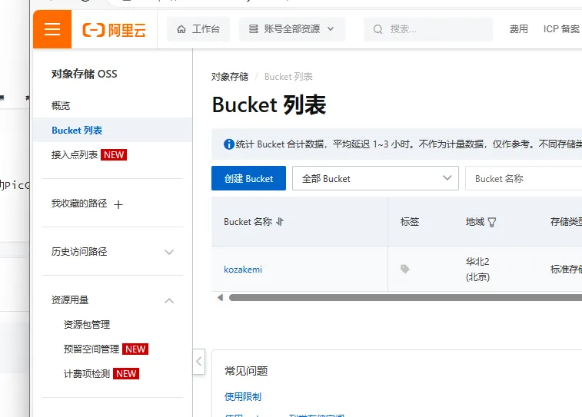Screen dimensions: 582x417
Task: Open the 工作台 workbench button
Action: coord(198,29)
